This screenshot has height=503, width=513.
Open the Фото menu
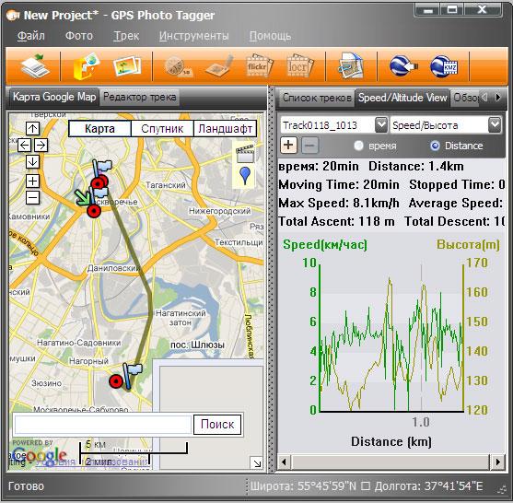pyautogui.click(x=79, y=35)
